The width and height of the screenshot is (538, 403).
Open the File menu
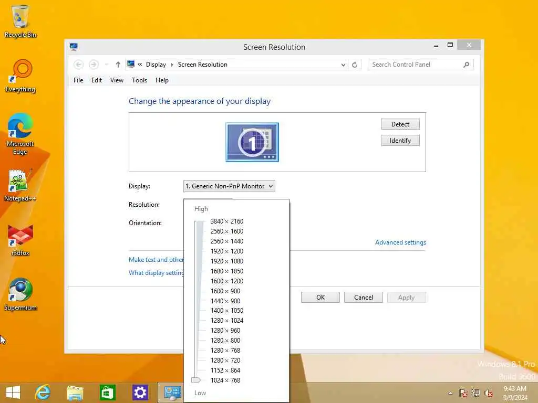78,80
